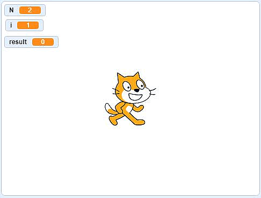Click the cat's outstretched arm
261x198 pixels.
tap(139, 108)
